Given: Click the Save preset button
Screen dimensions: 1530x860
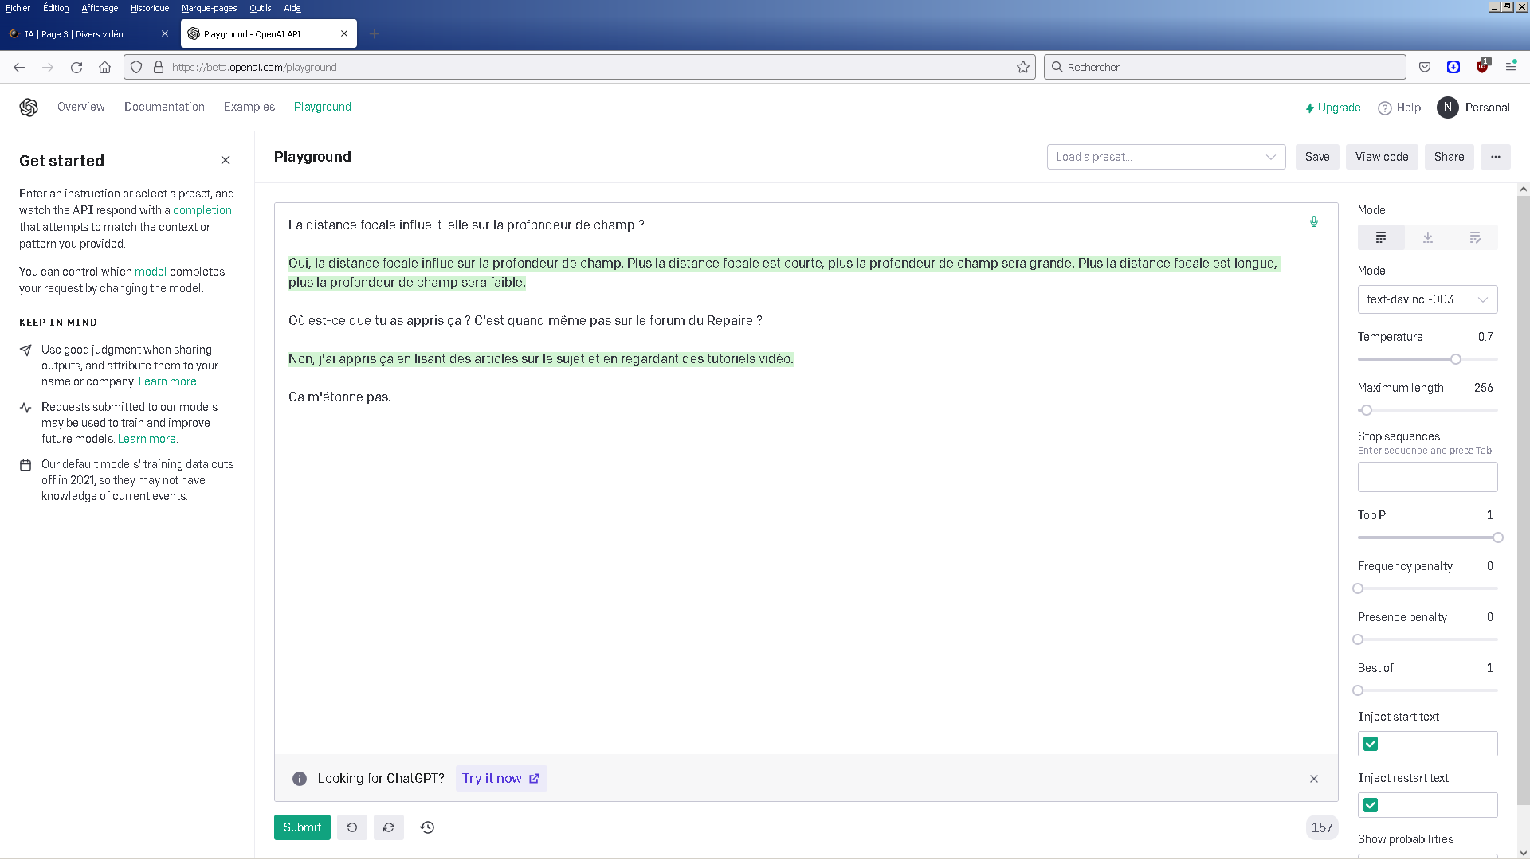Looking at the screenshot, I should pyautogui.click(x=1316, y=156).
